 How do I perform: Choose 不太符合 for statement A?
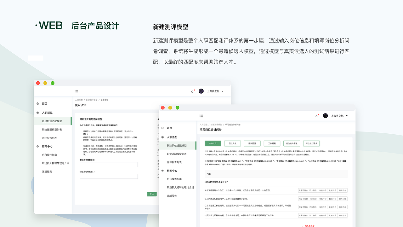tap(313, 190)
